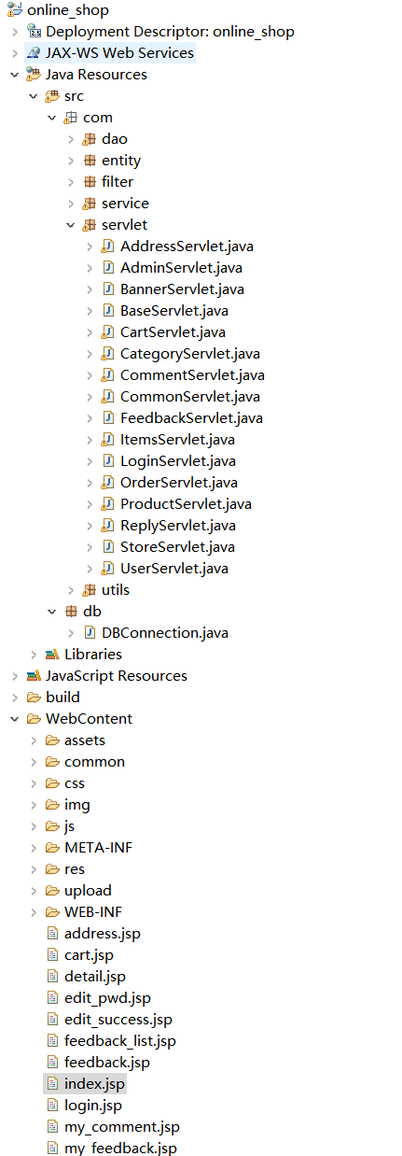402x1156 pixels.
Task: Expand LoginServlet.java node
Action: pyautogui.click(x=90, y=461)
